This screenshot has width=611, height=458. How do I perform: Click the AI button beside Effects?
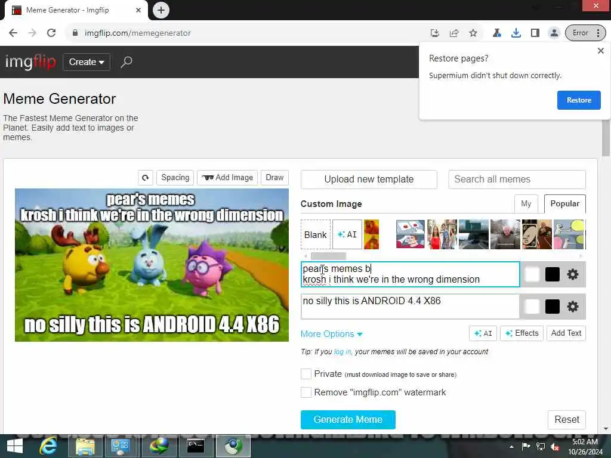pyautogui.click(x=483, y=333)
